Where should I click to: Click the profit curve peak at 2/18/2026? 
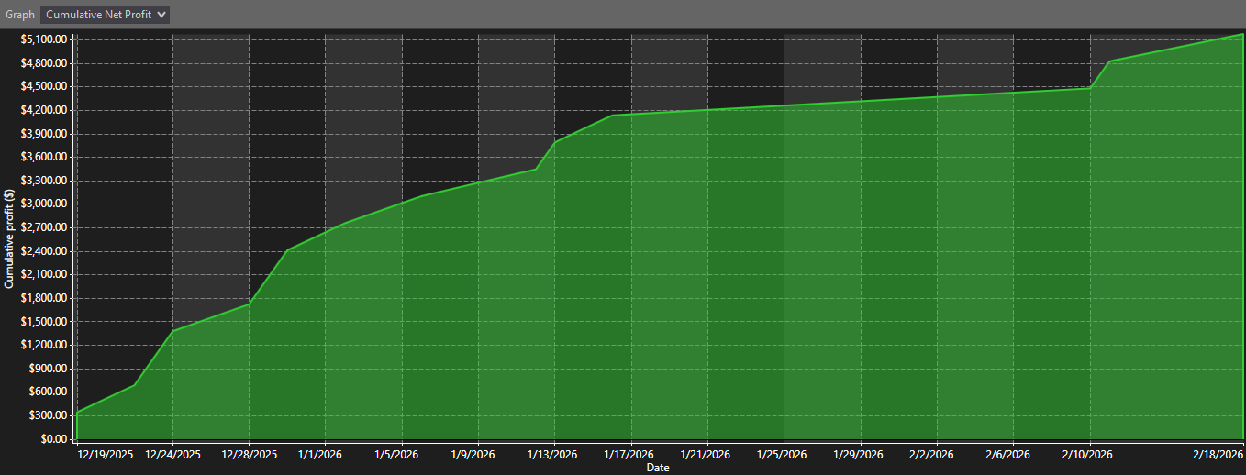[x=1242, y=34]
